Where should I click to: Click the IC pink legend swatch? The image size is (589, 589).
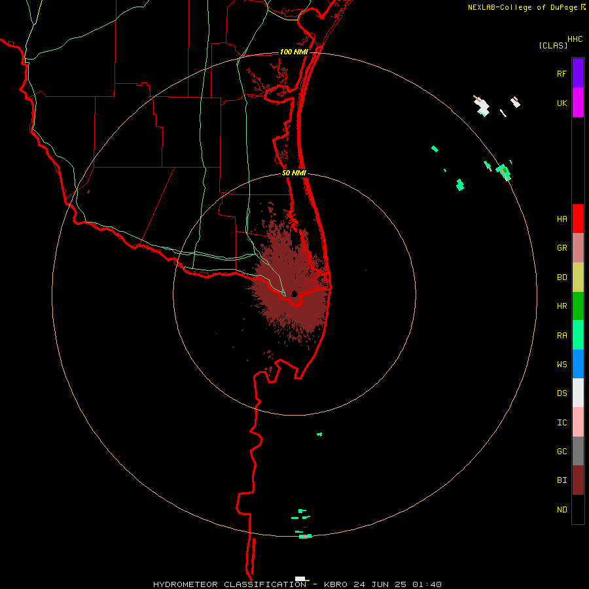(x=578, y=422)
